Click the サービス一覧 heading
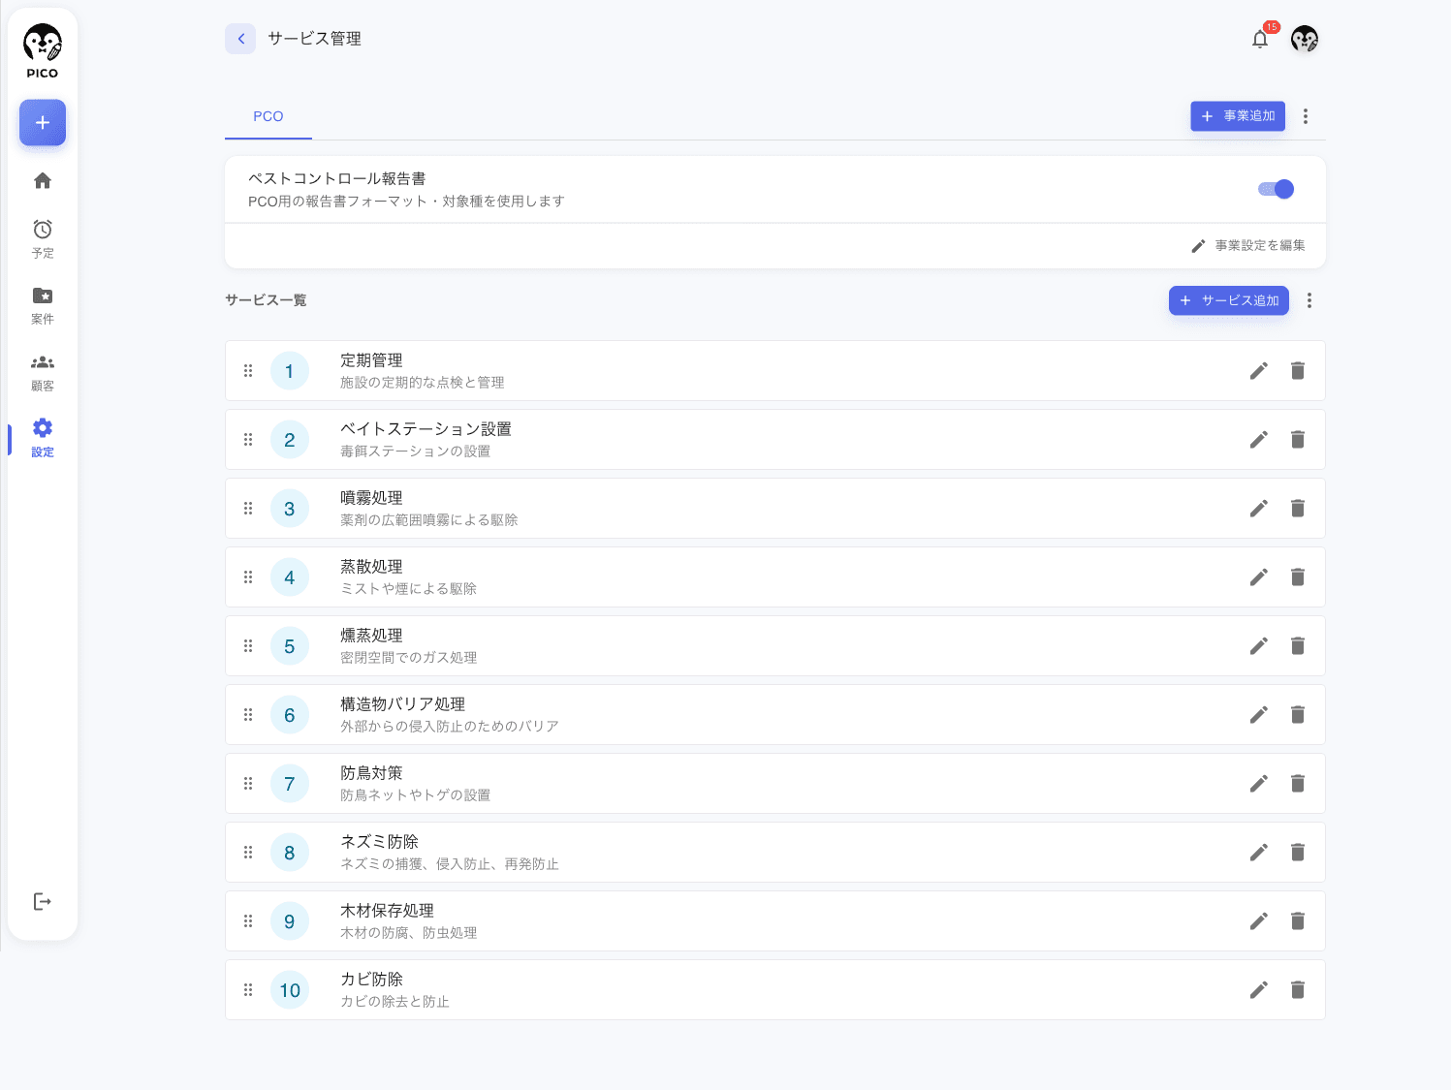This screenshot has width=1451, height=1090. (x=266, y=300)
